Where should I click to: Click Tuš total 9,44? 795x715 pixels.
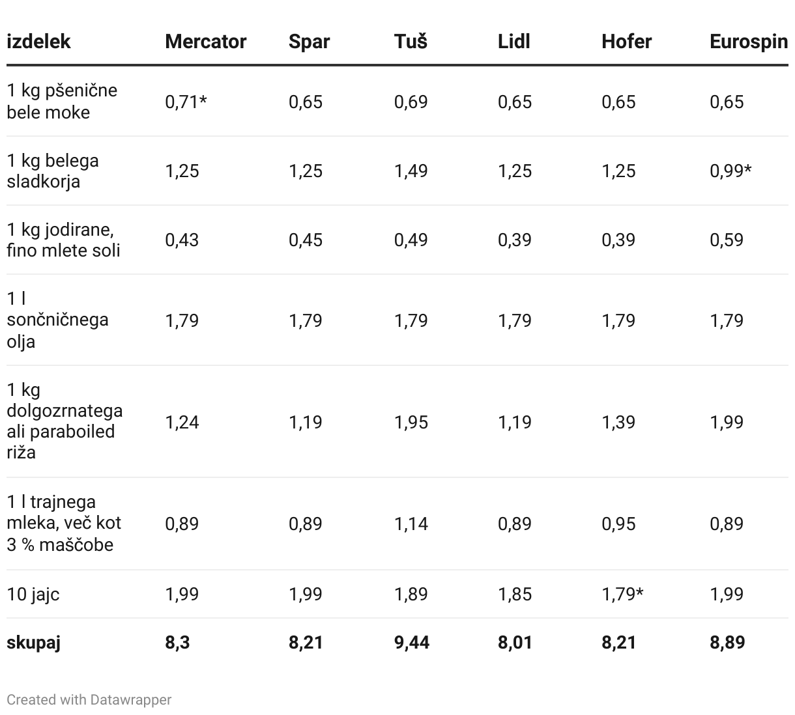click(412, 642)
